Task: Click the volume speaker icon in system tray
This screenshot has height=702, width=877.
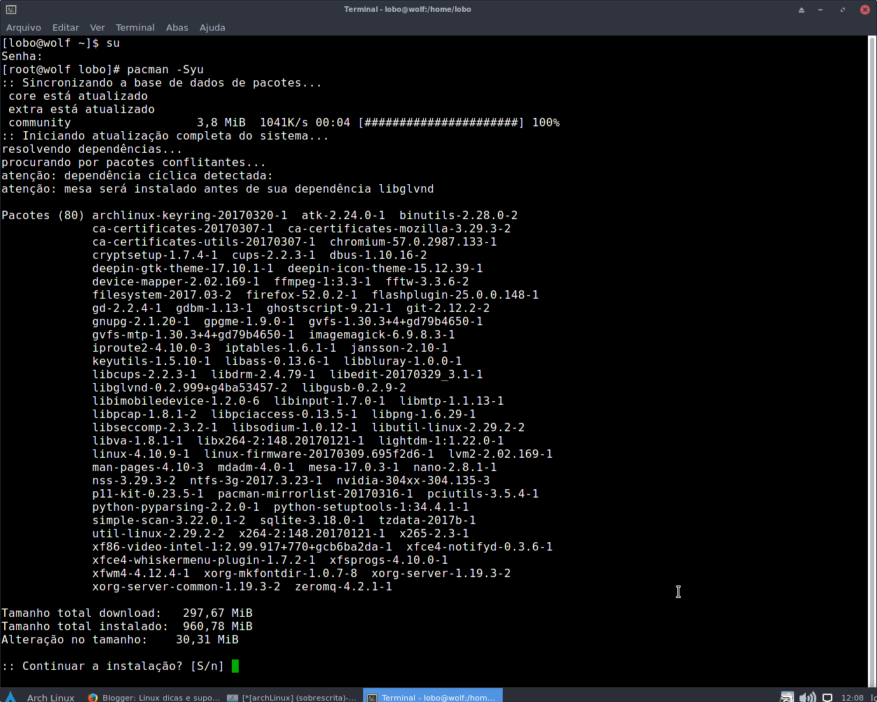Action: (x=806, y=696)
